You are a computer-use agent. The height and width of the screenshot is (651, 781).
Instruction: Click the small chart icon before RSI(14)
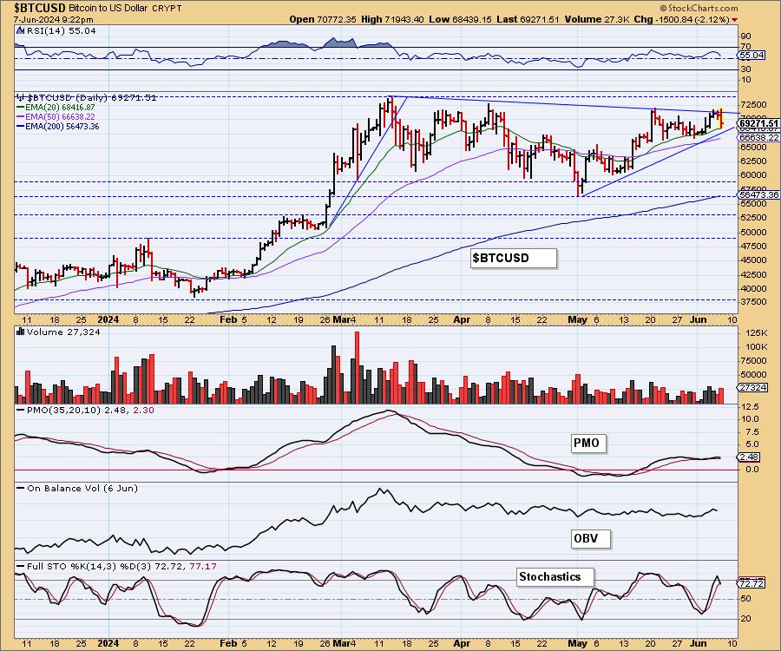pos(19,30)
